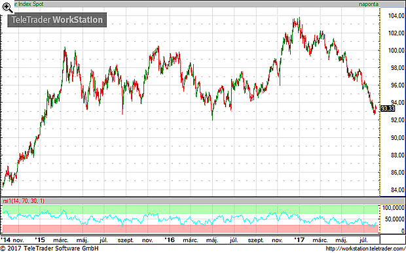This screenshot has height=253, width=406.
Task: Click the 86,00 price axis value
Action: 397,173
